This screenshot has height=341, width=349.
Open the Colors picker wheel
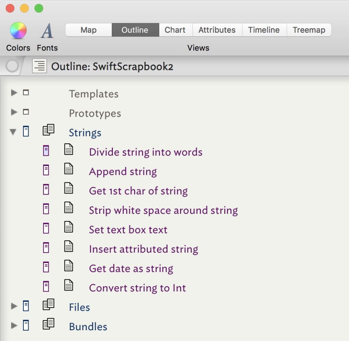pyautogui.click(x=18, y=30)
